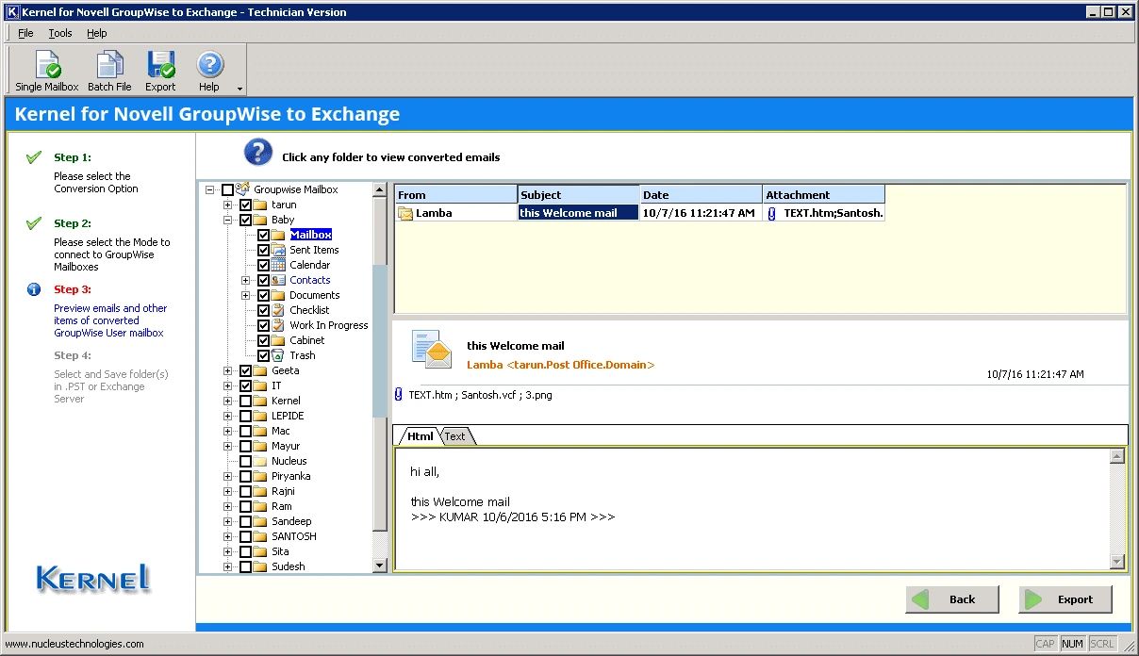Viewport: 1139px width, 656px height.
Task: Click the Single Mailbox toolbar icon
Action: pos(47,66)
